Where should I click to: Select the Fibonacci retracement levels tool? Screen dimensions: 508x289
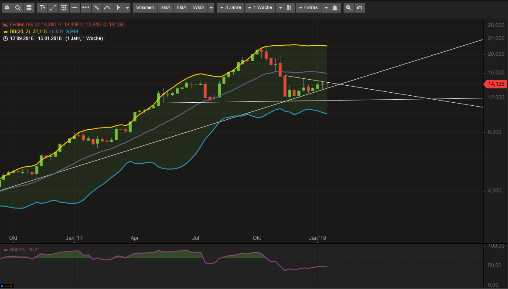tap(64, 7)
